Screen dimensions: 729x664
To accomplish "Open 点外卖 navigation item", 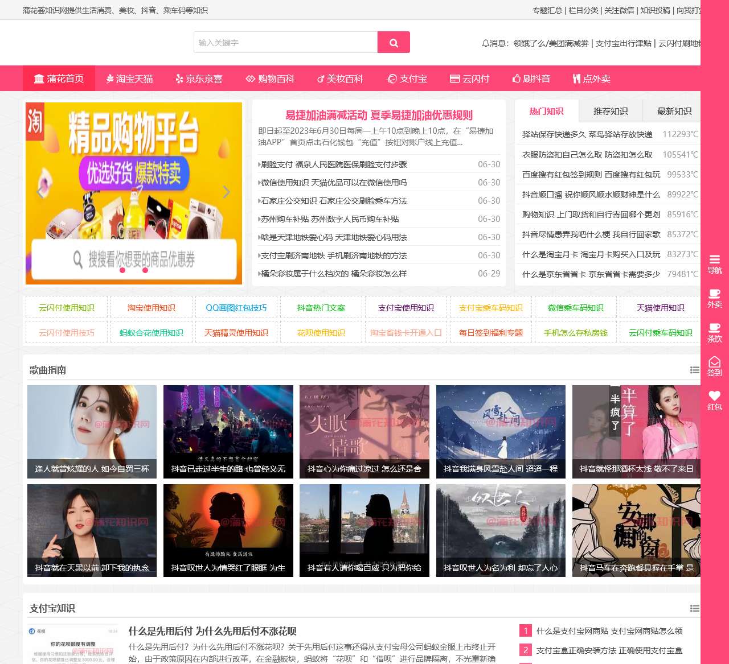I will click(x=592, y=79).
